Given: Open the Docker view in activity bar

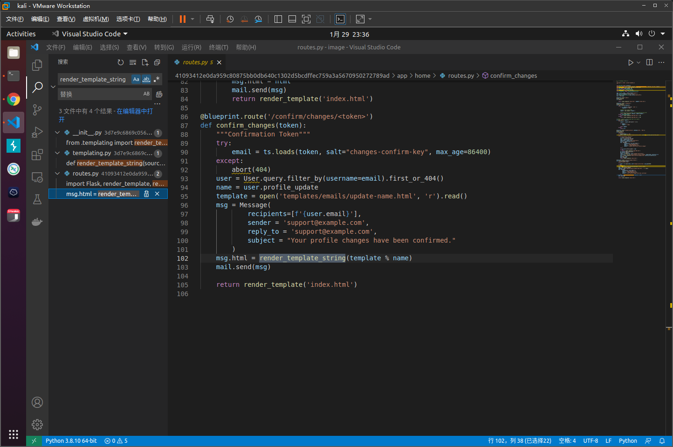Looking at the screenshot, I should [37, 222].
